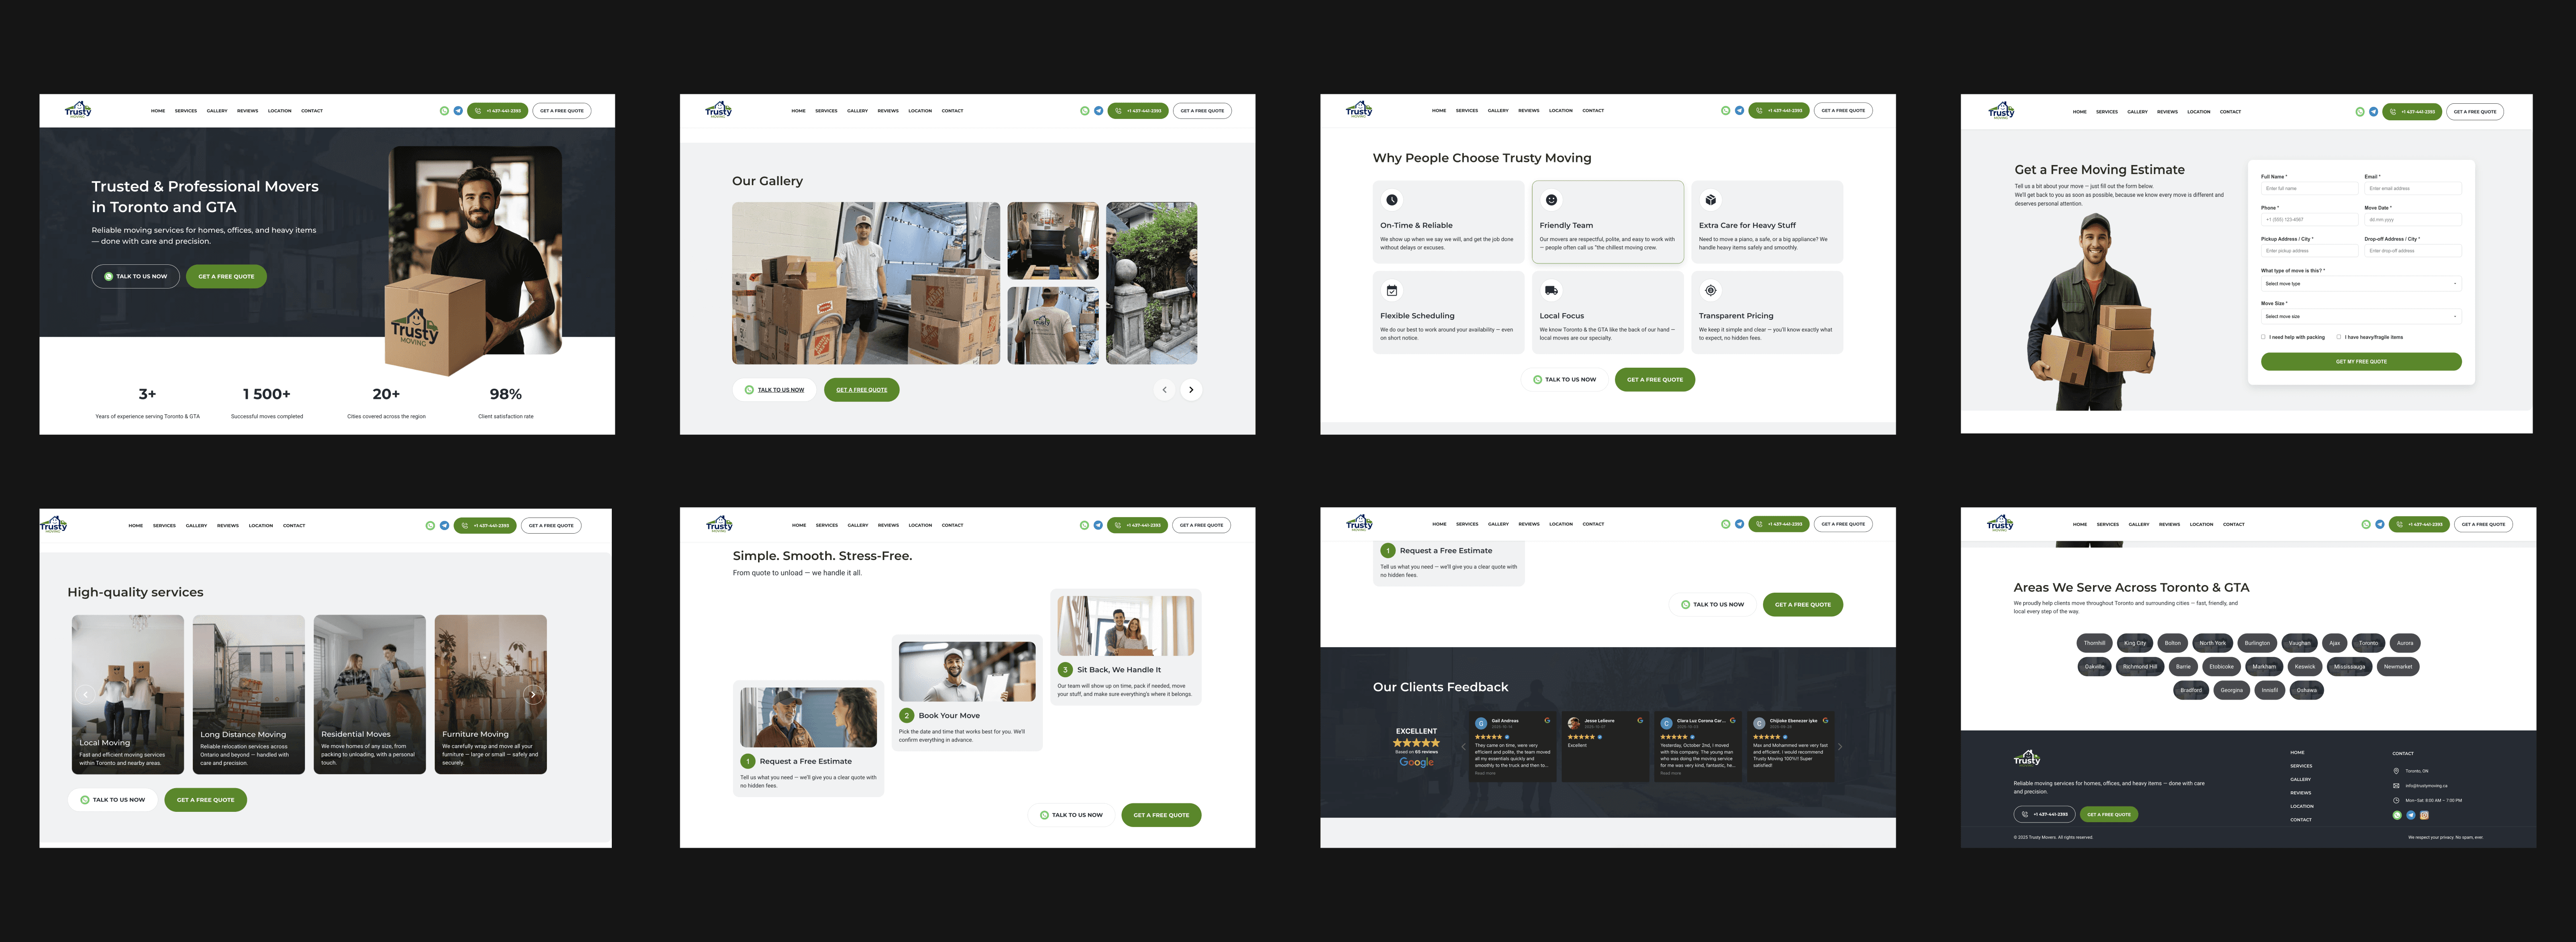2576x942 pixels.
Task: Click WhatsApp icon in the Our Gallery mockup header
Action: [x=1084, y=111]
